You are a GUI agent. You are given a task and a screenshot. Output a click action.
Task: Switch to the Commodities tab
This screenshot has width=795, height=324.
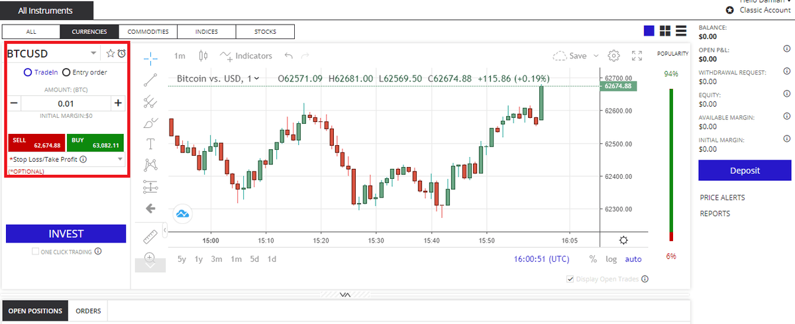(x=148, y=32)
